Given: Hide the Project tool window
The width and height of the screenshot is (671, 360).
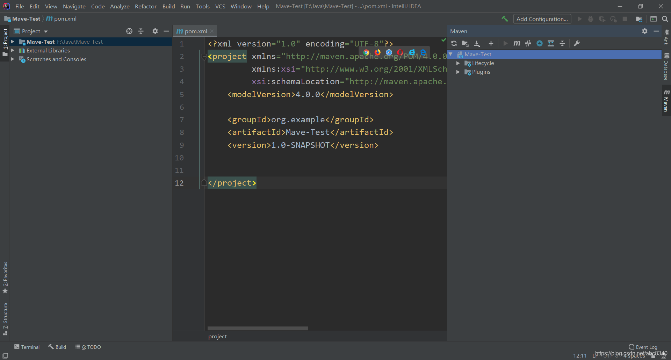Looking at the screenshot, I should coord(166,31).
